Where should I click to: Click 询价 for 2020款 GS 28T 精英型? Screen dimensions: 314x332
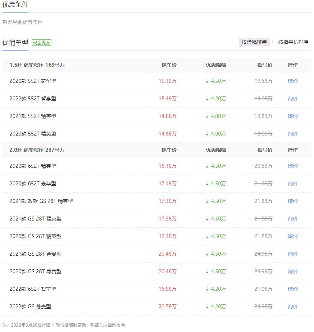point(292,236)
